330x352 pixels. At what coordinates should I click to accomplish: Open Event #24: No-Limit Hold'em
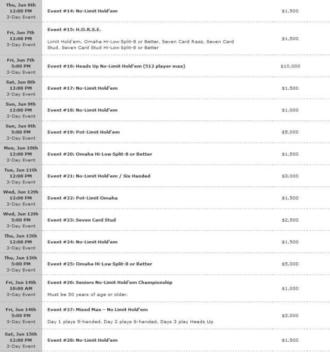coord(82,242)
